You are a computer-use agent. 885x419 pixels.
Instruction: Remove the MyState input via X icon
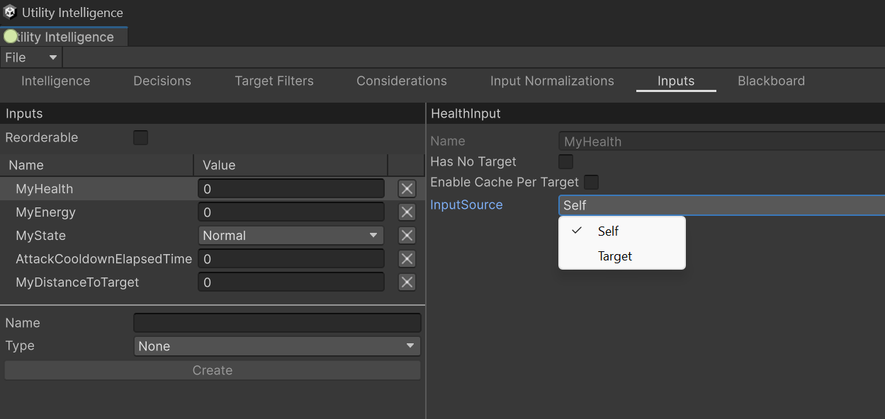click(407, 235)
